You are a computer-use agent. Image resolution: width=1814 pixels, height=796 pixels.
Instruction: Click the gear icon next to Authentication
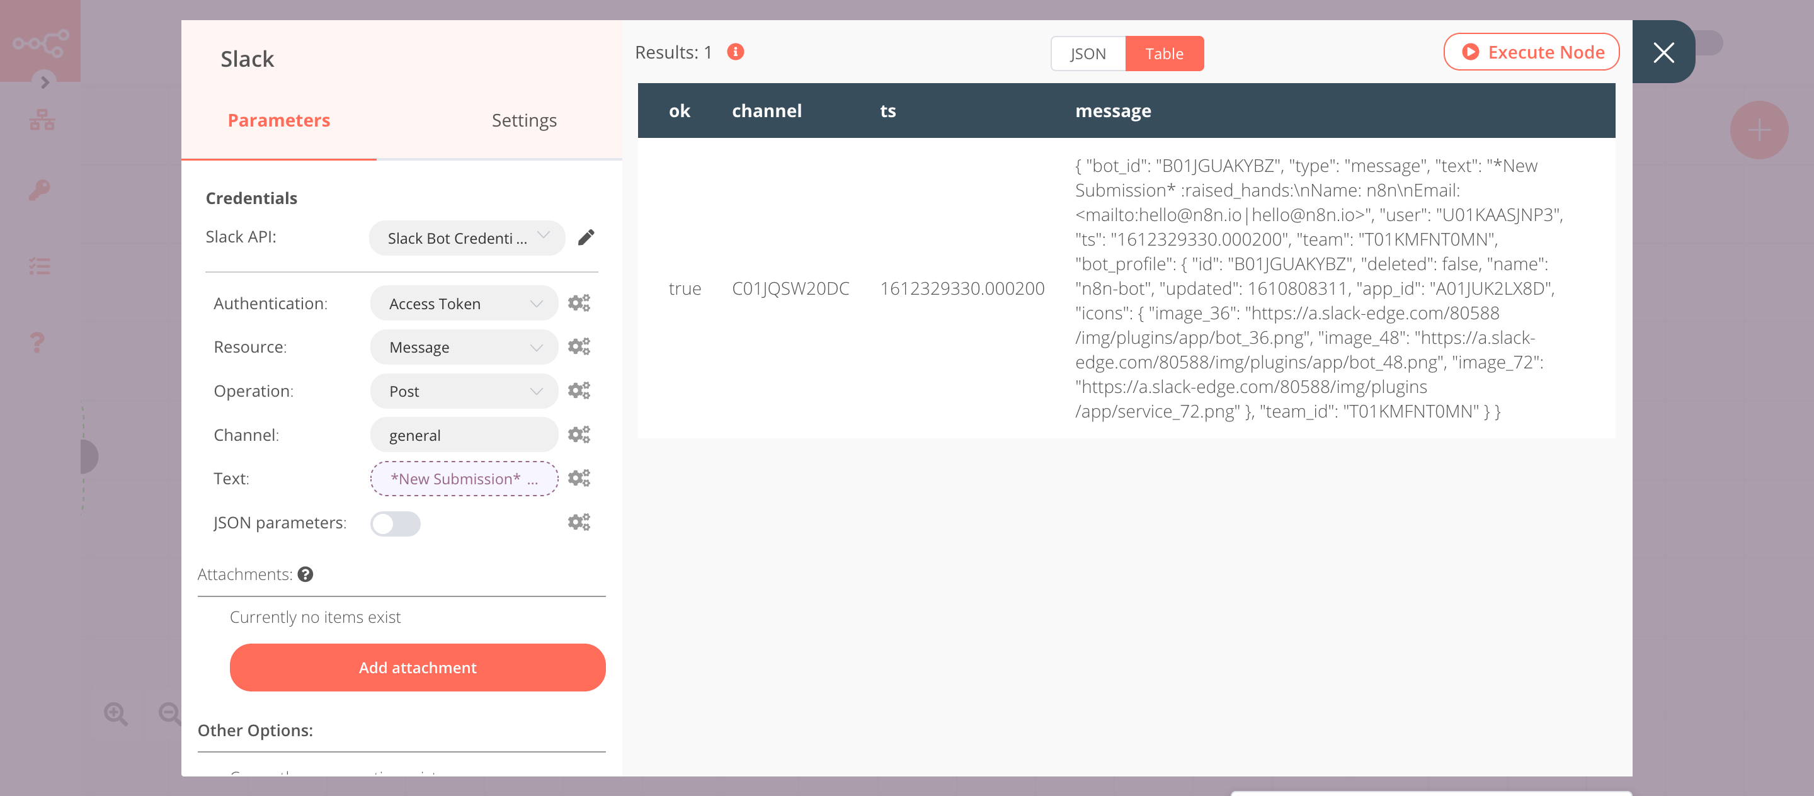tap(578, 303)
